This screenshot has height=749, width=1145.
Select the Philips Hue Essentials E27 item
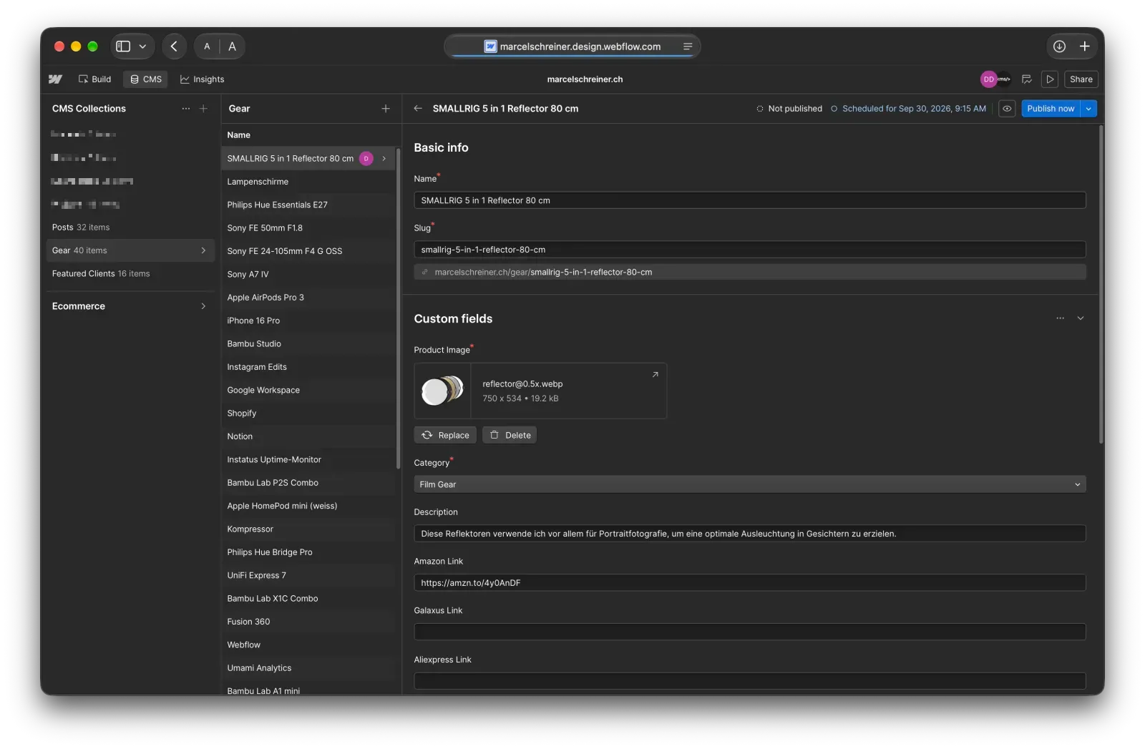[308, 205]
